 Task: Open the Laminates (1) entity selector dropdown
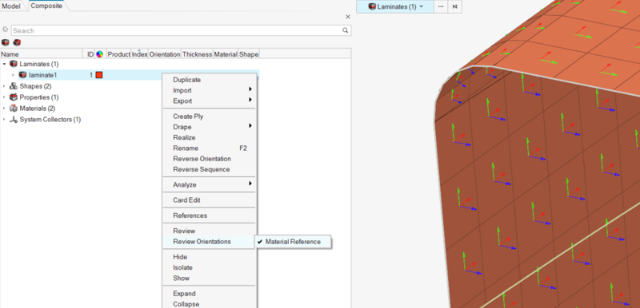click(x=395, y=6)
